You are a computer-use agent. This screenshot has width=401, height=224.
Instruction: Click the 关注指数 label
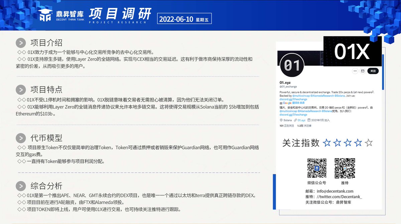[x=301, y=143]
